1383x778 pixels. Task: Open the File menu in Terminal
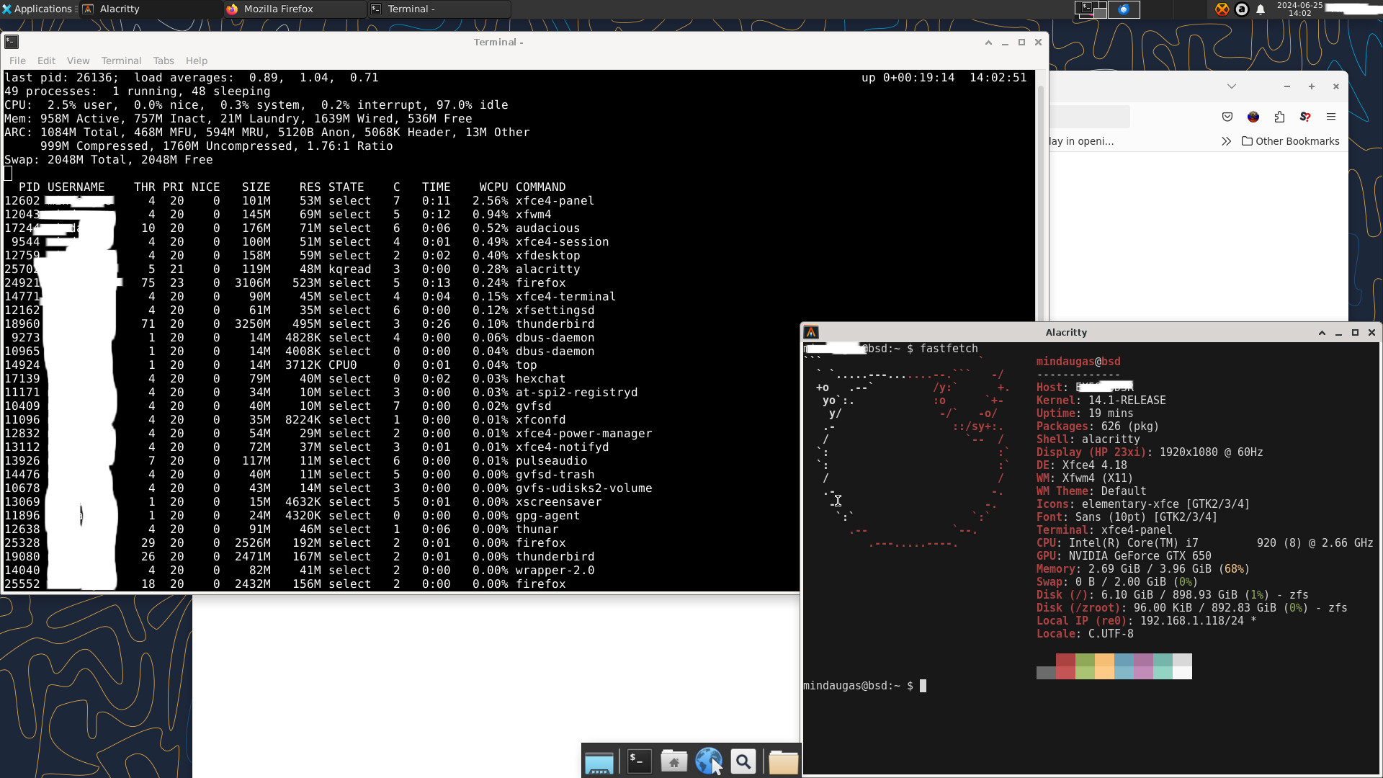17,61
